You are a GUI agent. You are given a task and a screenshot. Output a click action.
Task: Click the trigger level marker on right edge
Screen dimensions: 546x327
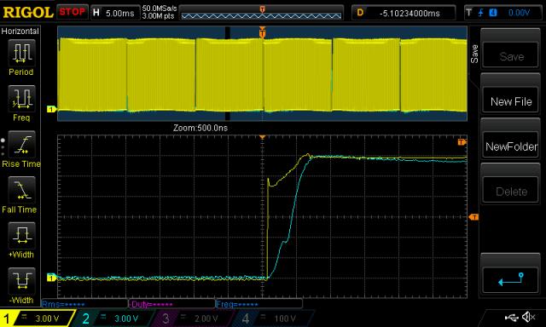pyautogui.click(x=473, y=217)
